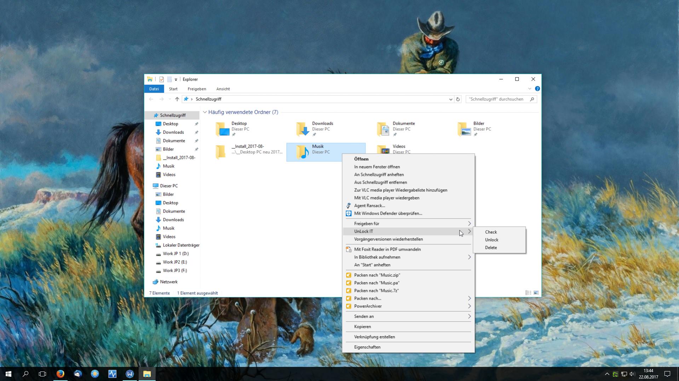Expand the ribbon with the chevron beside help
Screen dimensions: 679x381
530,89
